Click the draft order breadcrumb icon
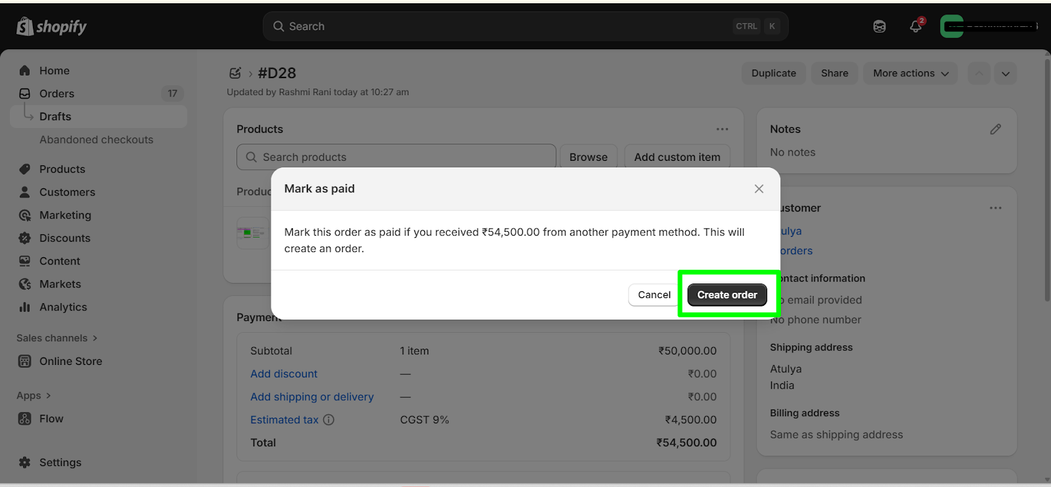 pos(235,73)
